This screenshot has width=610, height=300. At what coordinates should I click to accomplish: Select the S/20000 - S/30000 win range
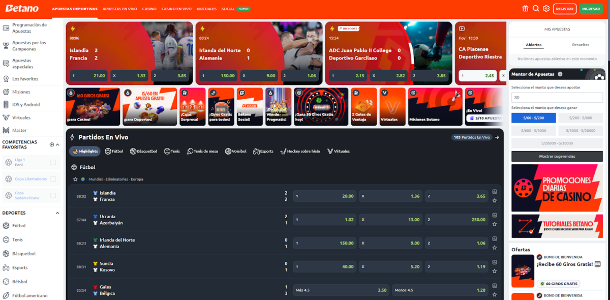[x=557, y=143]
